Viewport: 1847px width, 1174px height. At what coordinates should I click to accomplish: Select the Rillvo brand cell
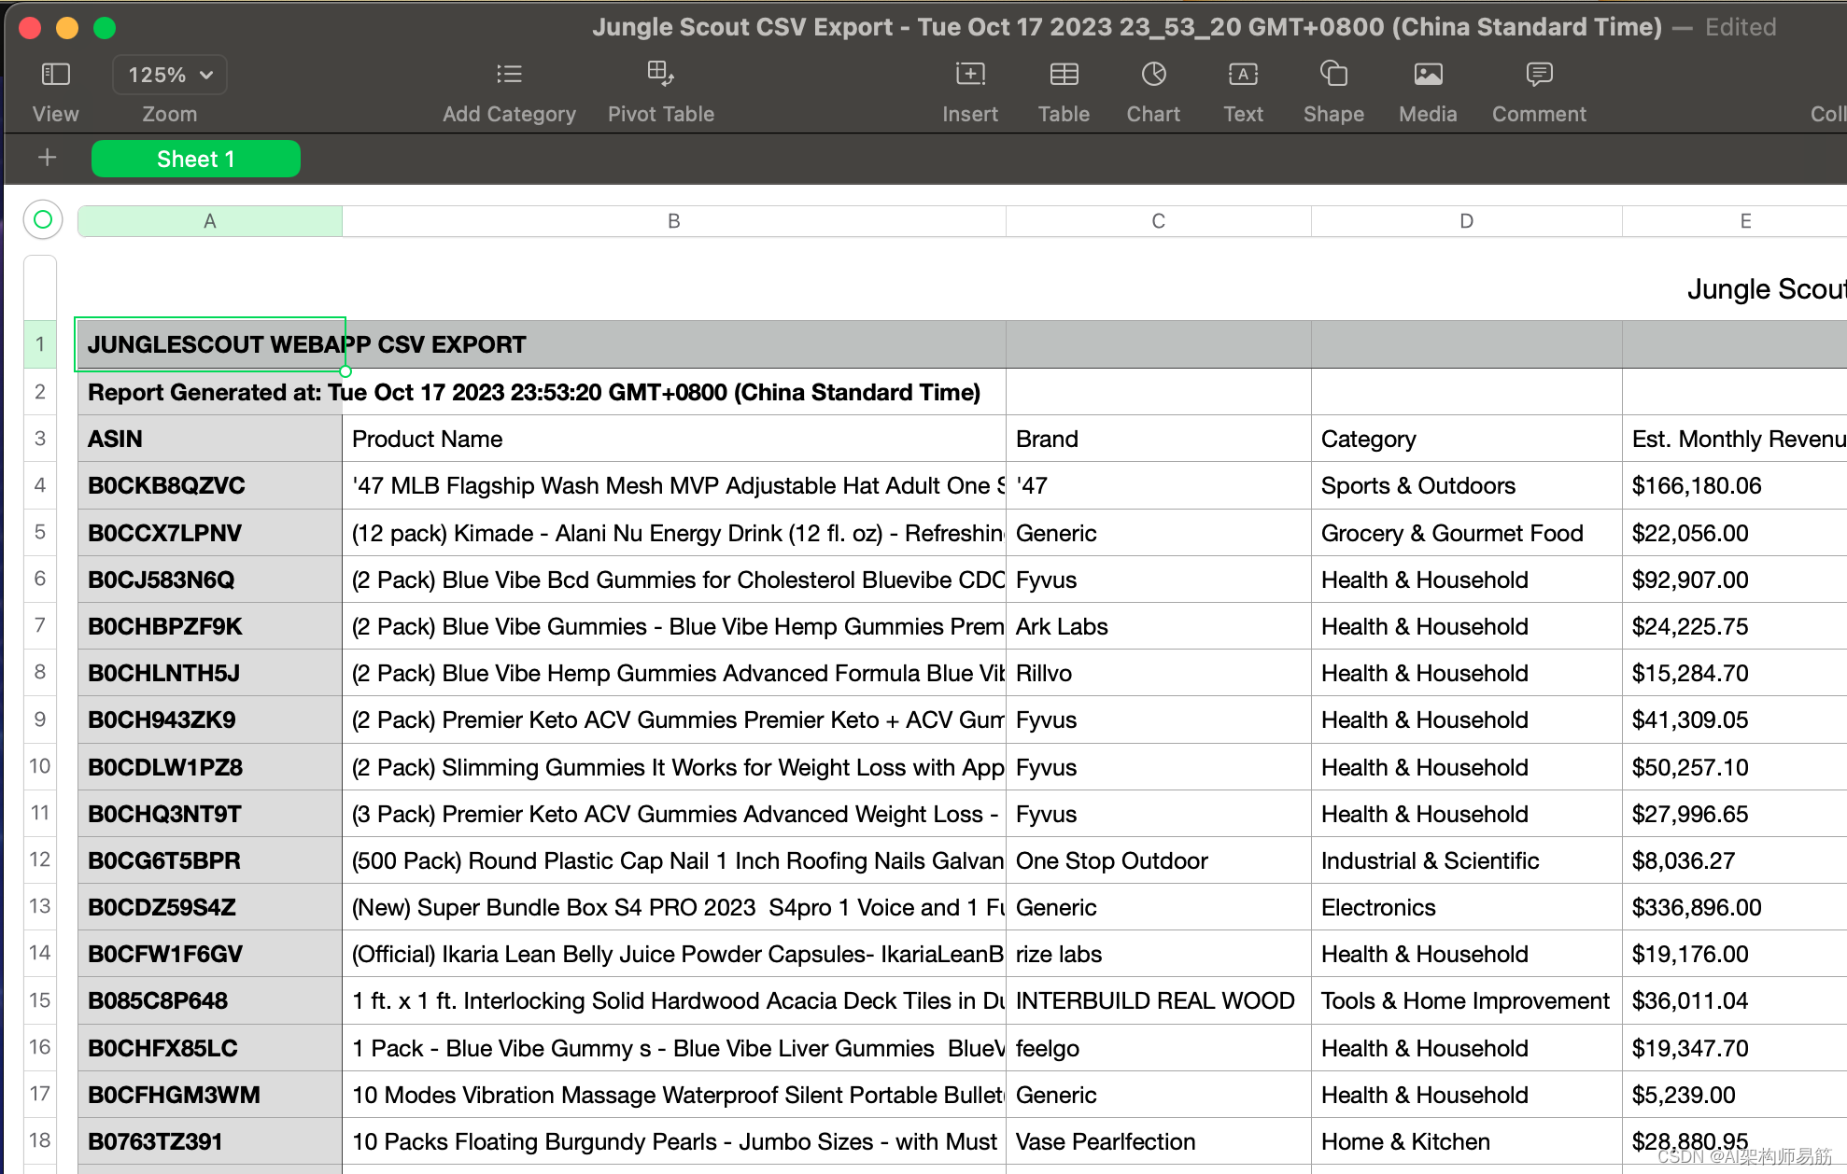pyautogui.click(x=1159, y=673)
